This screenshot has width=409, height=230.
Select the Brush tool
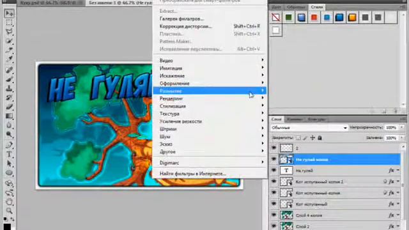9,79
